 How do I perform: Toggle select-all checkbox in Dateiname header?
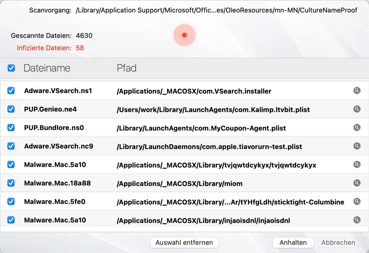click(11, 68)
